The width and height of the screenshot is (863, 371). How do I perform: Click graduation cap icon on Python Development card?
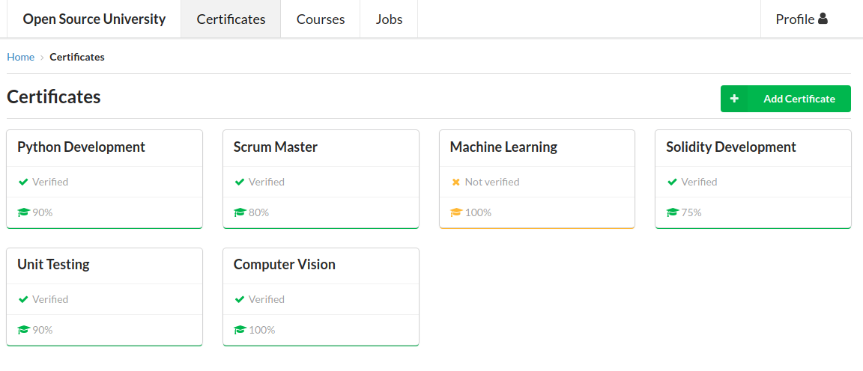pos(23,212)
